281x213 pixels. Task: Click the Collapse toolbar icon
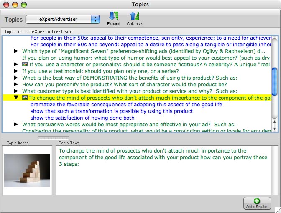(134, 17)
